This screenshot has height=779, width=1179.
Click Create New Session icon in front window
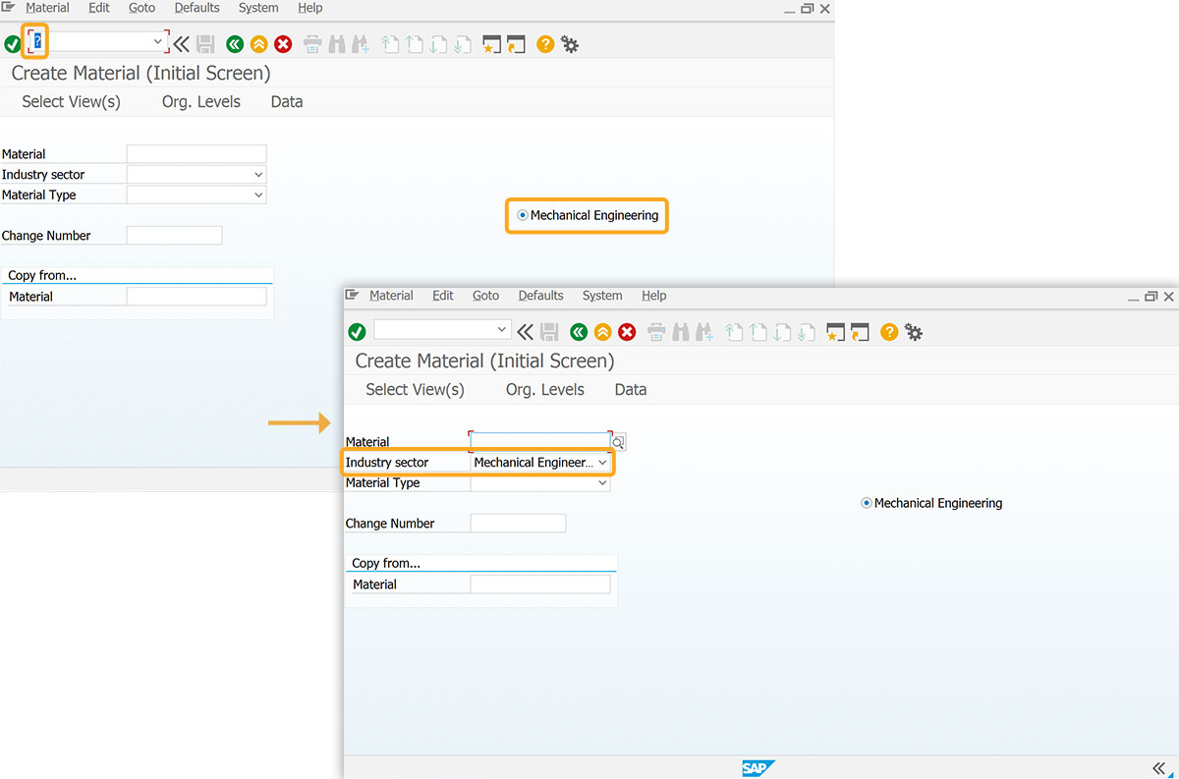(835, 332)
